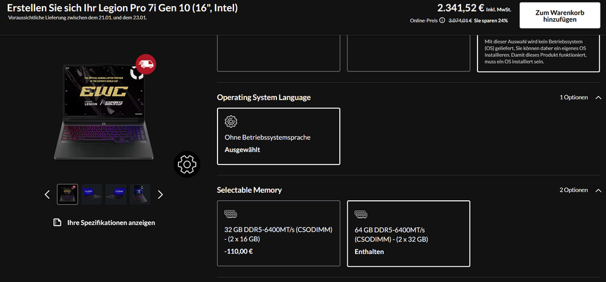Collapse the Operating System Language section
The image size is (606, 282).
(x=598, y=98)
